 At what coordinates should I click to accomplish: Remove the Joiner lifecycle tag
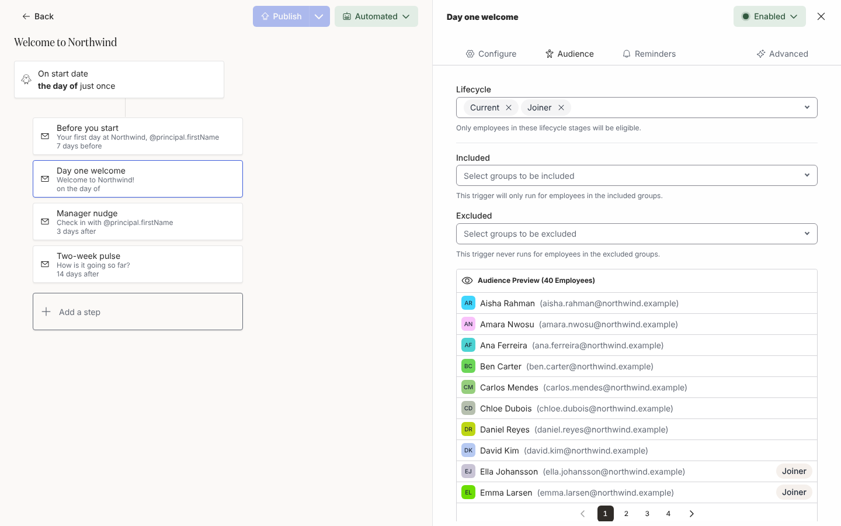pos(561,108)
